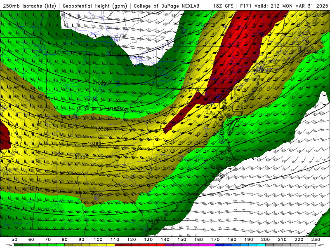This screenshot has width=330, height=247.
Task: Click the '18Z GFS' model run text
Action: tap(223, 6)
